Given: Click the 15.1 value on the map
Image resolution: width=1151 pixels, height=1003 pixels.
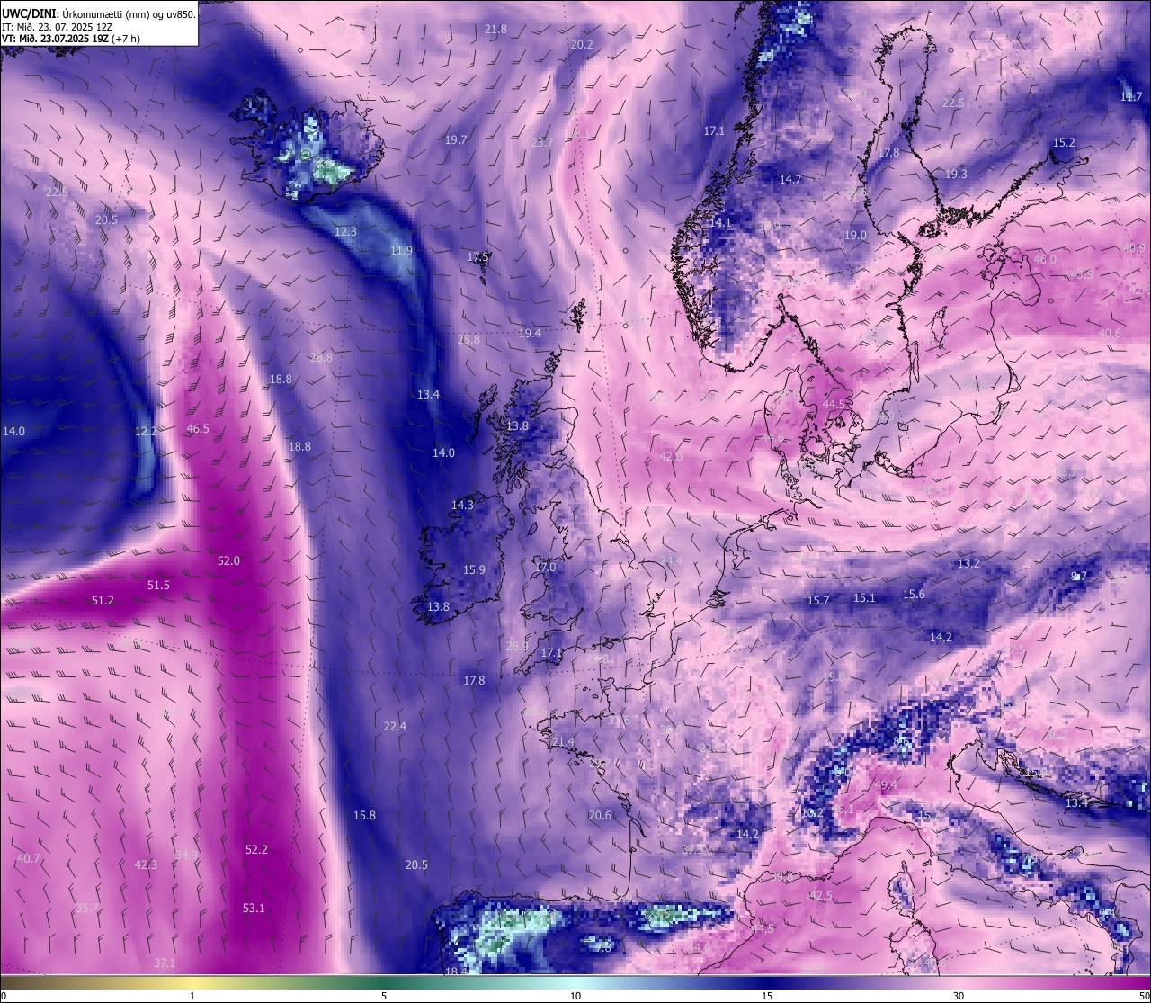Looking at the screenshot, I should [x=864, y=597].
